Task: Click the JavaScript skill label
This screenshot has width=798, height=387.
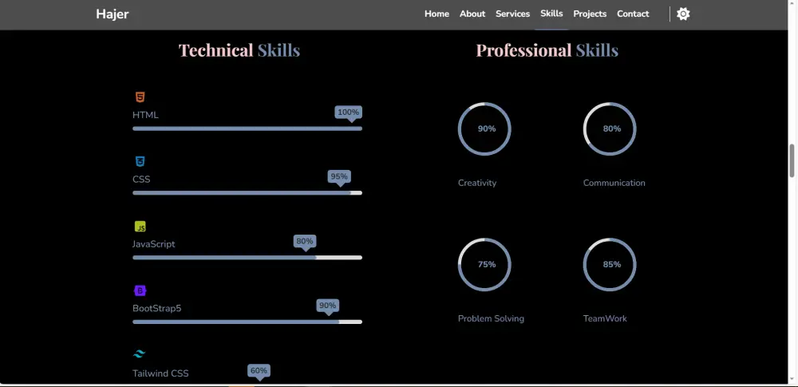Action: pos(154,244)
